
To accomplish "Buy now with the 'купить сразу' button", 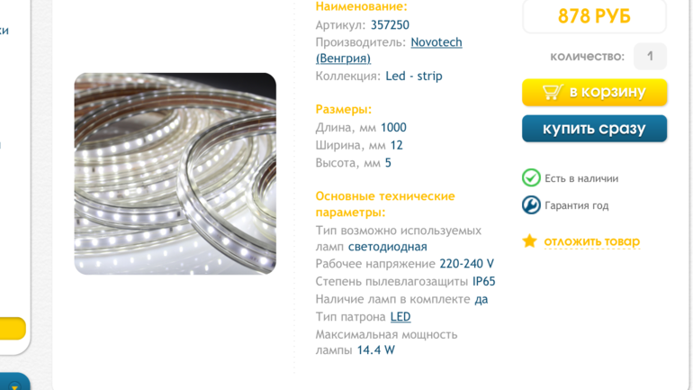I will coord(594,129).
